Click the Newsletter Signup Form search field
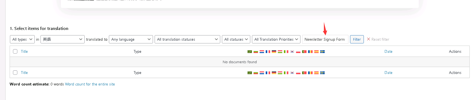The height and width of the screenshot is (100, 473). click(x=325, y=39)
